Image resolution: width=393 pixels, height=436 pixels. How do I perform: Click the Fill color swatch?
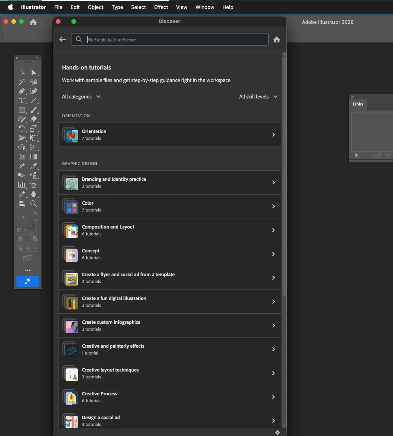(x=23, y=218)
